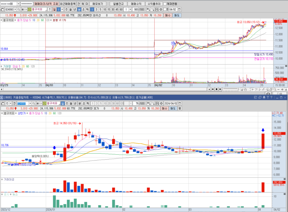
Task: Click the gear button above the 키움종합차트 title bar
Action: [x=268, y=93]
